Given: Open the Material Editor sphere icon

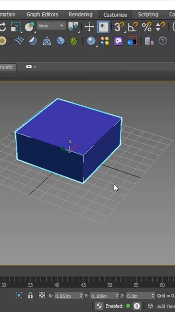Looking at the screenshot, I should [x=91, y=41].
